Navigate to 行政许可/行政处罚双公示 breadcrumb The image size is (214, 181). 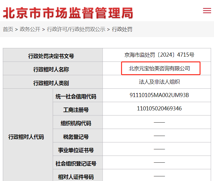tap(76, 29)
